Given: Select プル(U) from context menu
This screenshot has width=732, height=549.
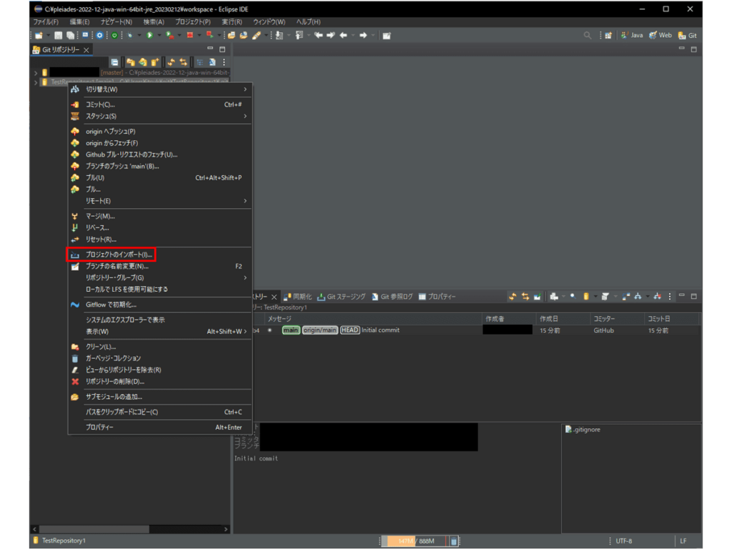Looking at the screenshot, I should pos(159,178).
